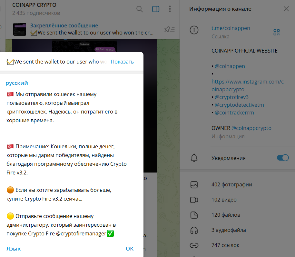The height and width of the screenshot is (257, 295).
Task: Open the 3 audio files section
Action: 229,230
